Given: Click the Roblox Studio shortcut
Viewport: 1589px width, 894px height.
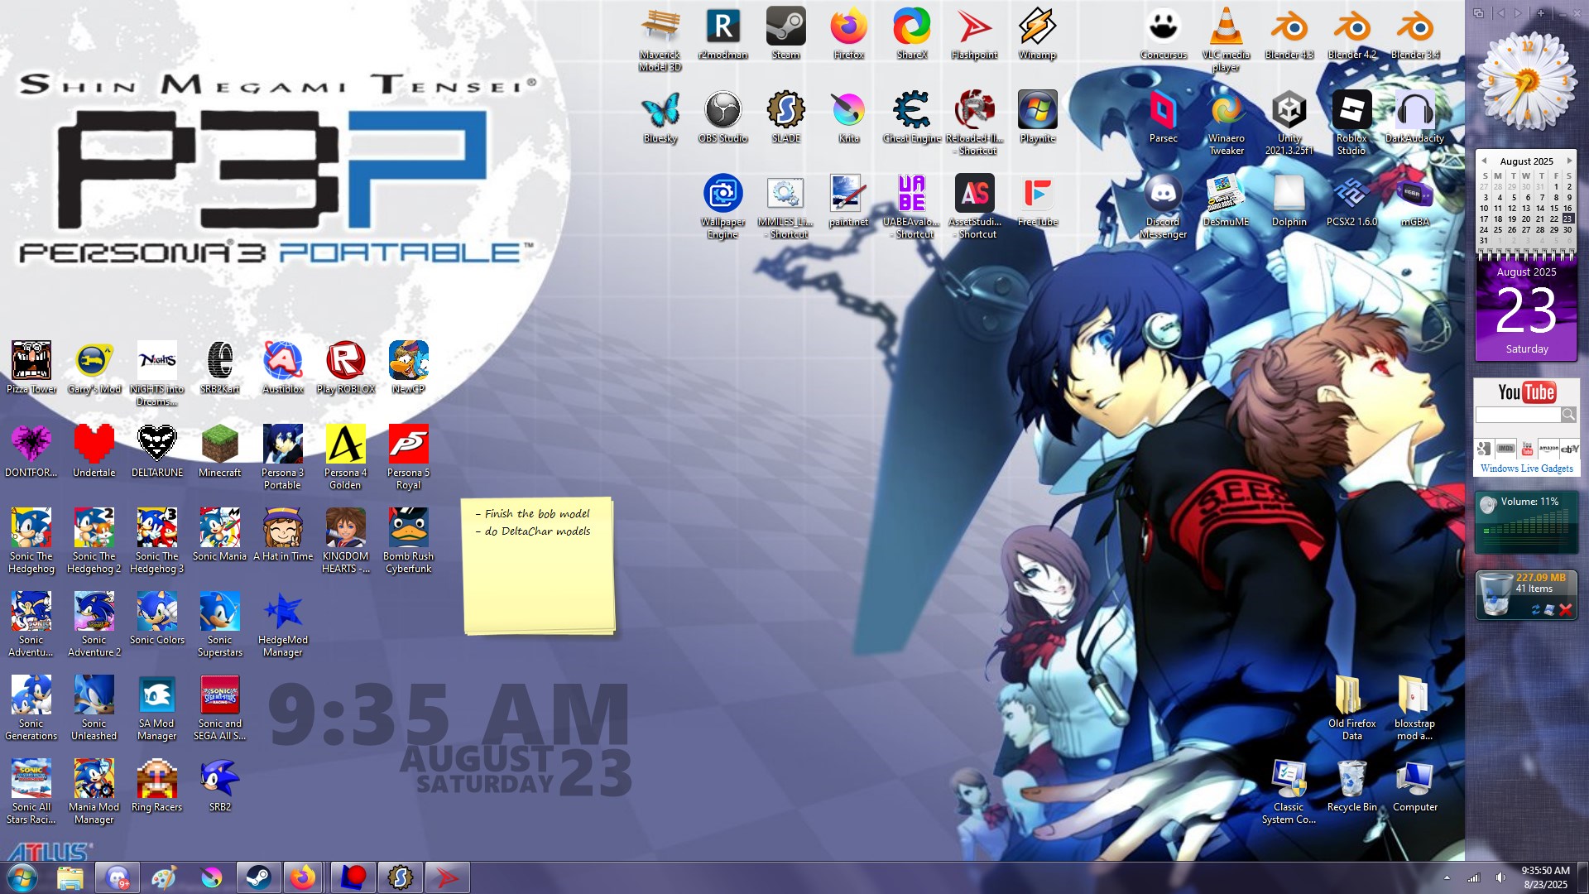Looking at the screenshot, I should tap(1351, 123).
